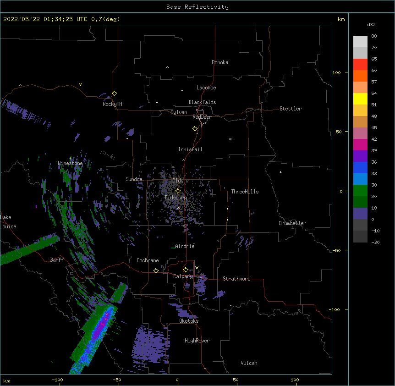Select the purple swatch between 39 and 36

click(360, 156)
